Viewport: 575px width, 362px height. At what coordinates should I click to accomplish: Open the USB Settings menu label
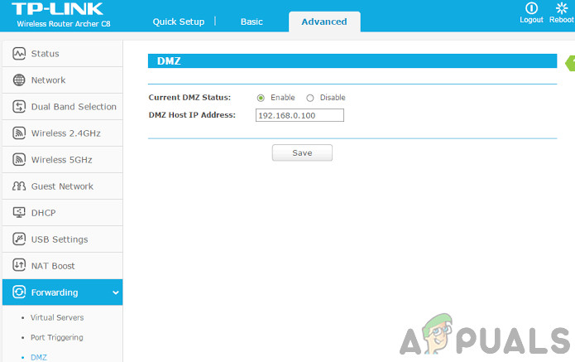(x=60, y=239)
